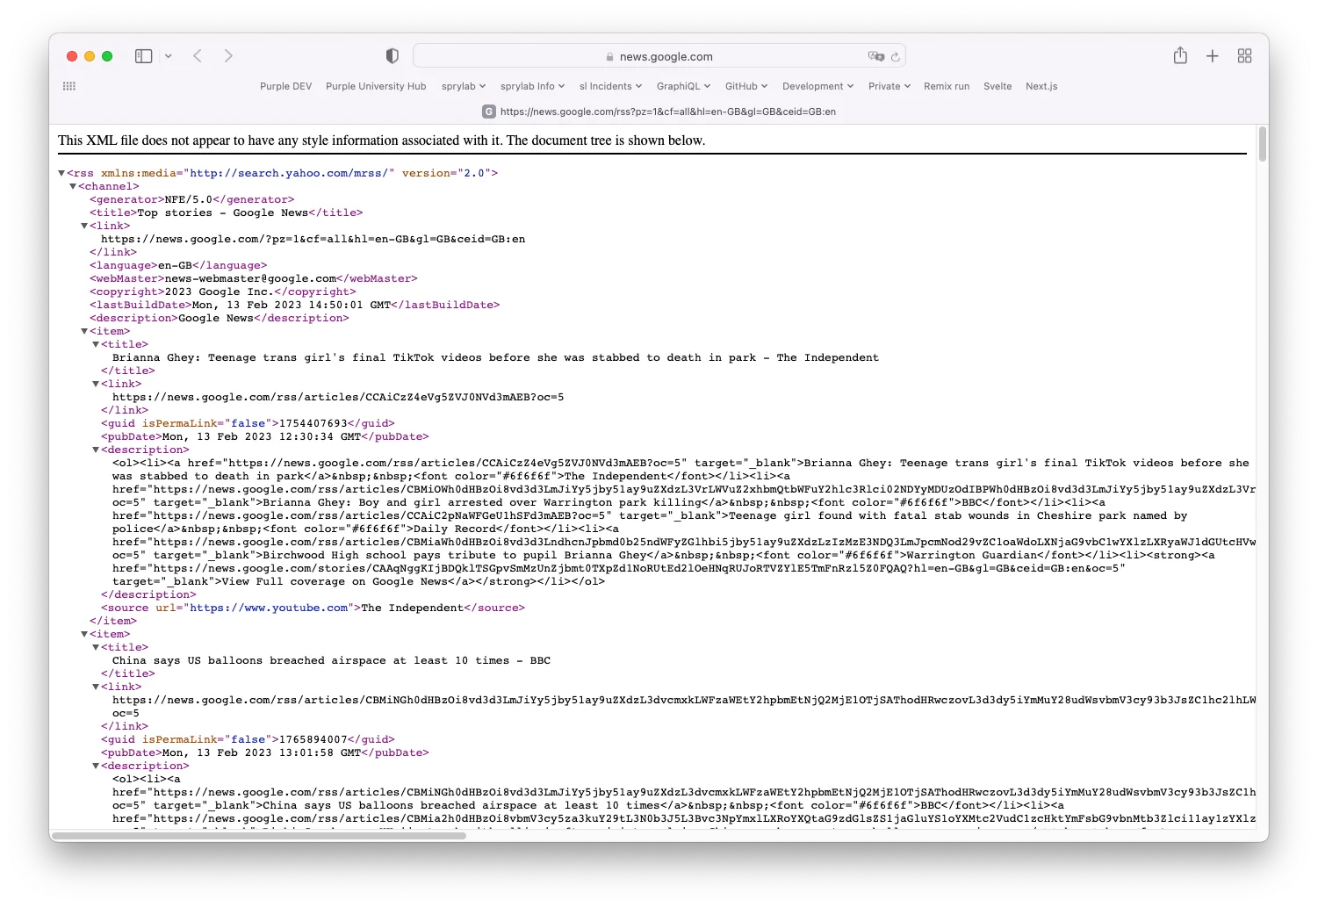
Task: Collapse the Brianna Ghey title element
Action: click(x=96, y=344)
